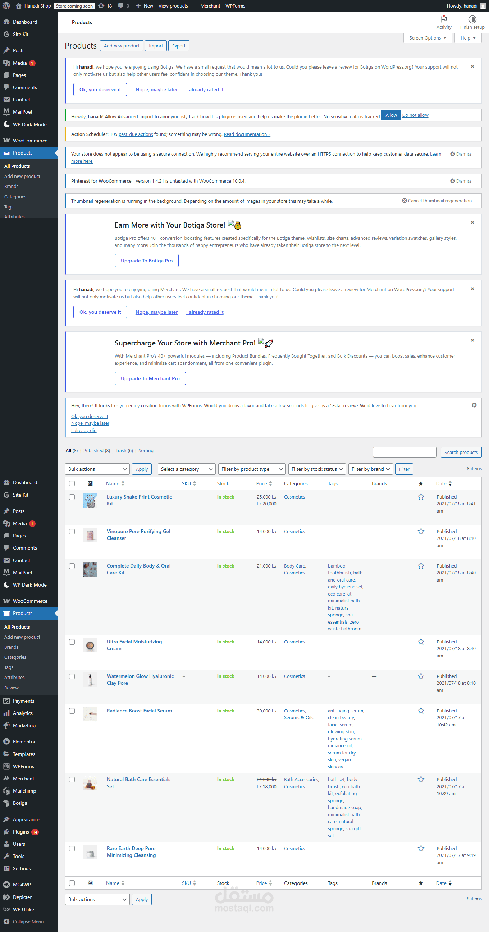Click the product search input field
489x932 pixels.
(x=404, y=452)
